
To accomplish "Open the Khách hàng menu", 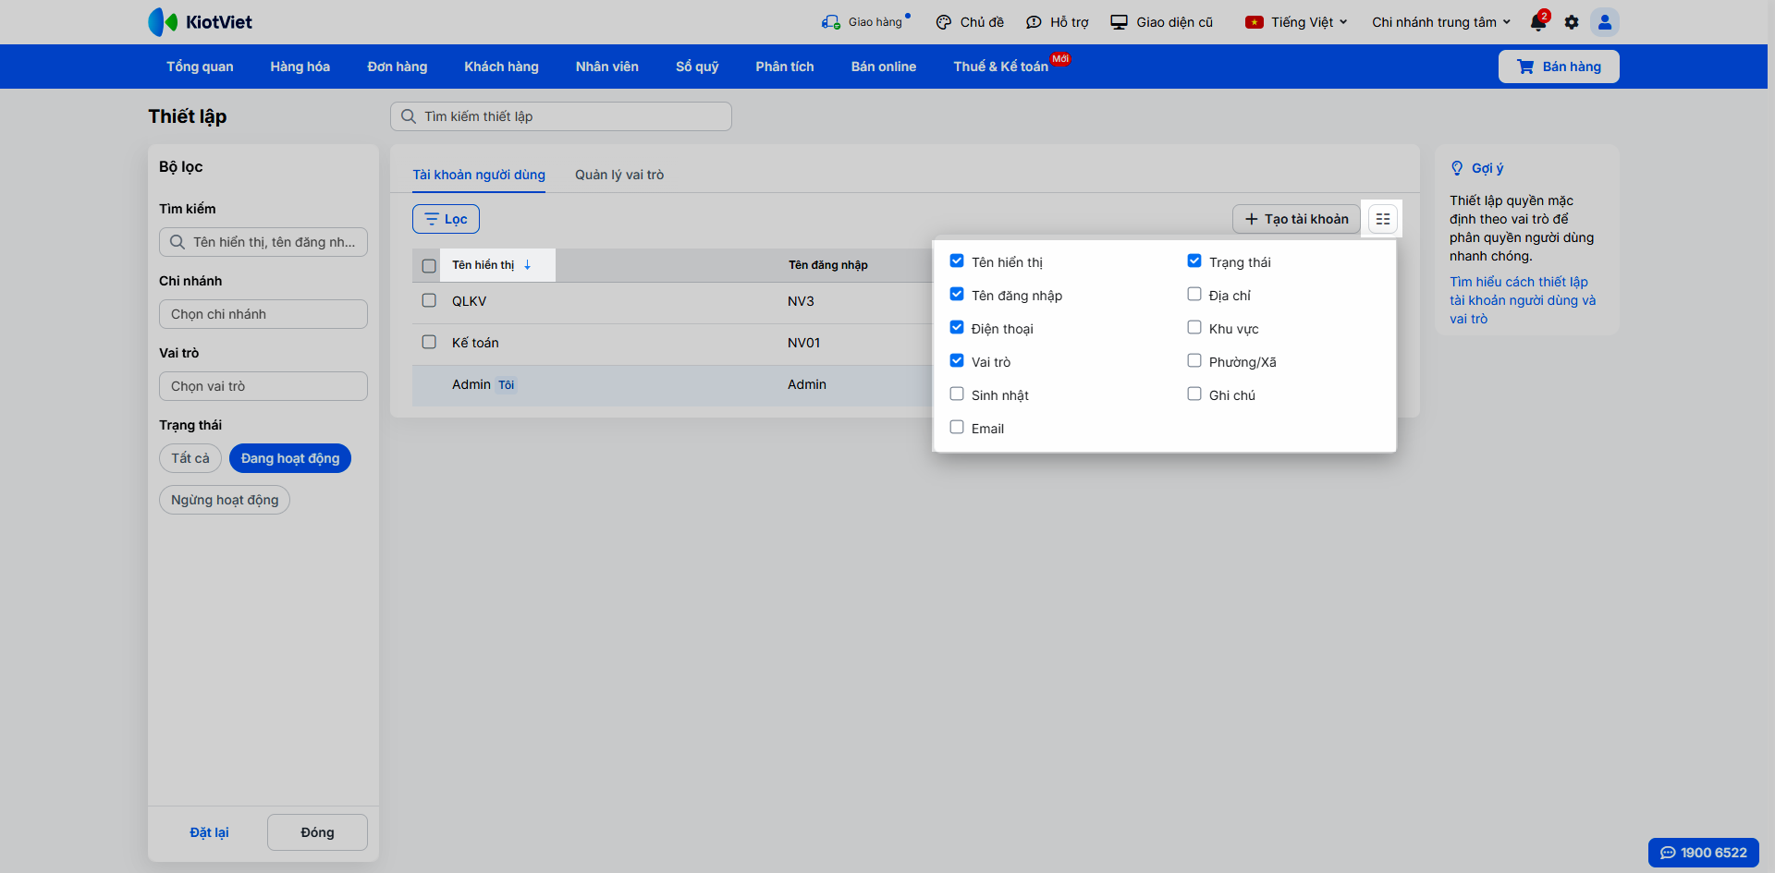I will click(x=502, y=67).
